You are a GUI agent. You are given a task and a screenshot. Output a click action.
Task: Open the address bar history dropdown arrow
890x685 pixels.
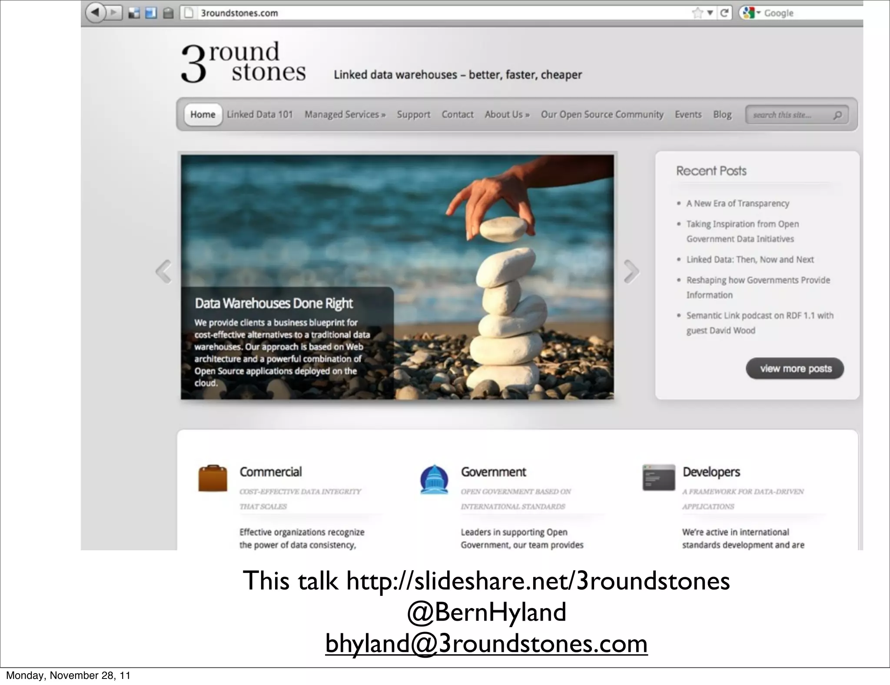710,13
